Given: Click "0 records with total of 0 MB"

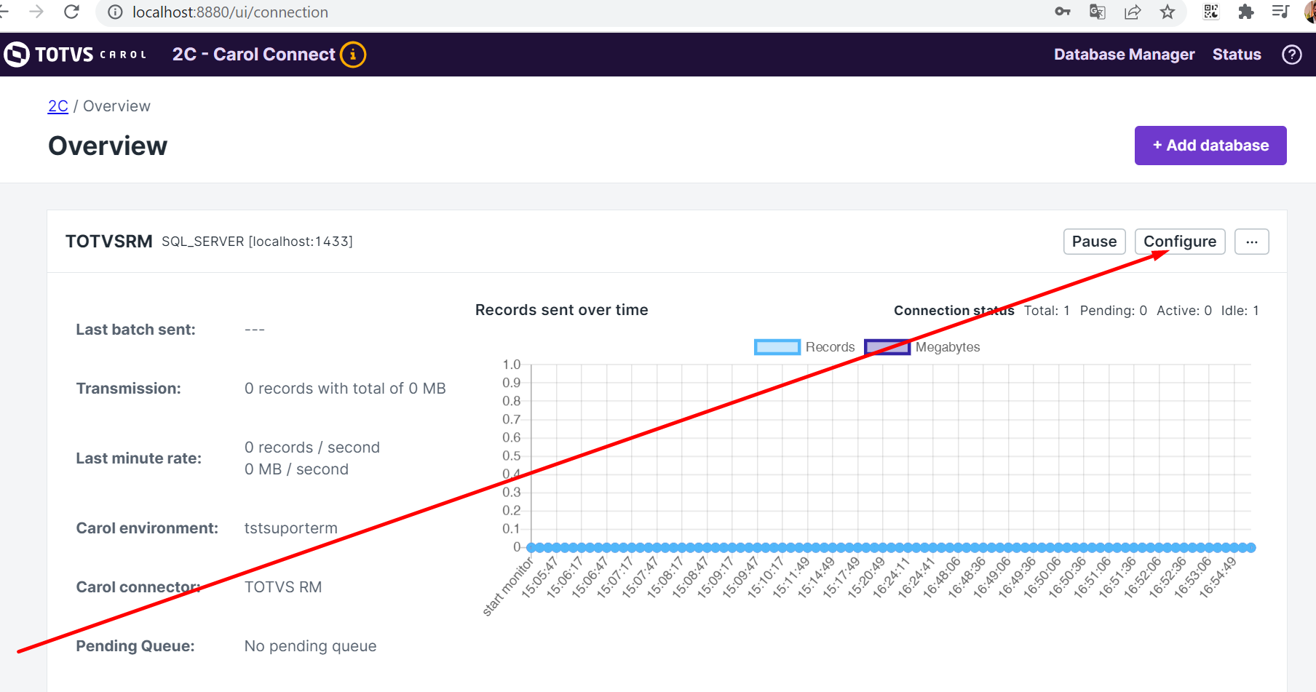Looking at the screenshot, I should 345,389.
